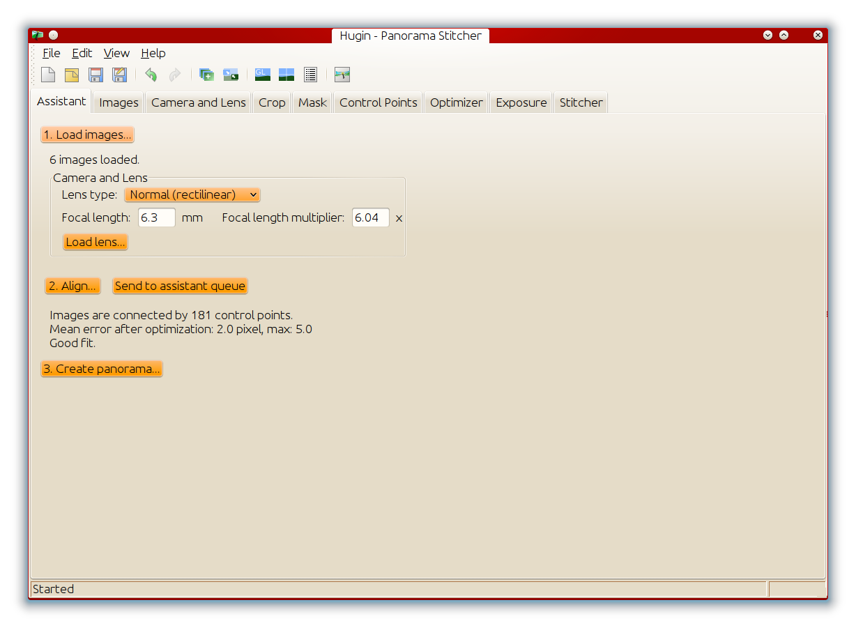Expand the Lens type dropdown
This screenshot has height=628, width=856.
pos(192,194)
